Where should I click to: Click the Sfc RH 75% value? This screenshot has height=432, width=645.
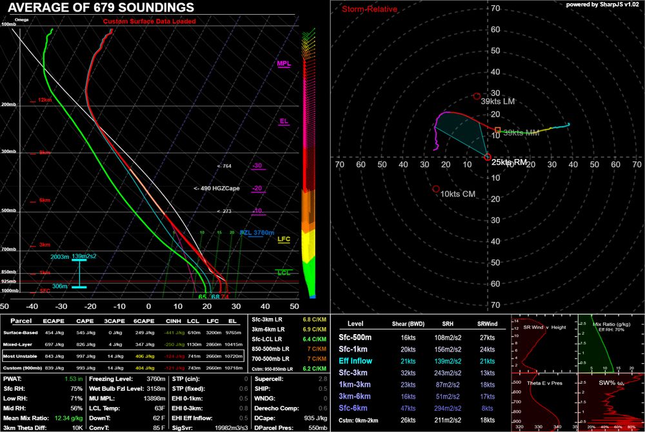[77, 388]
